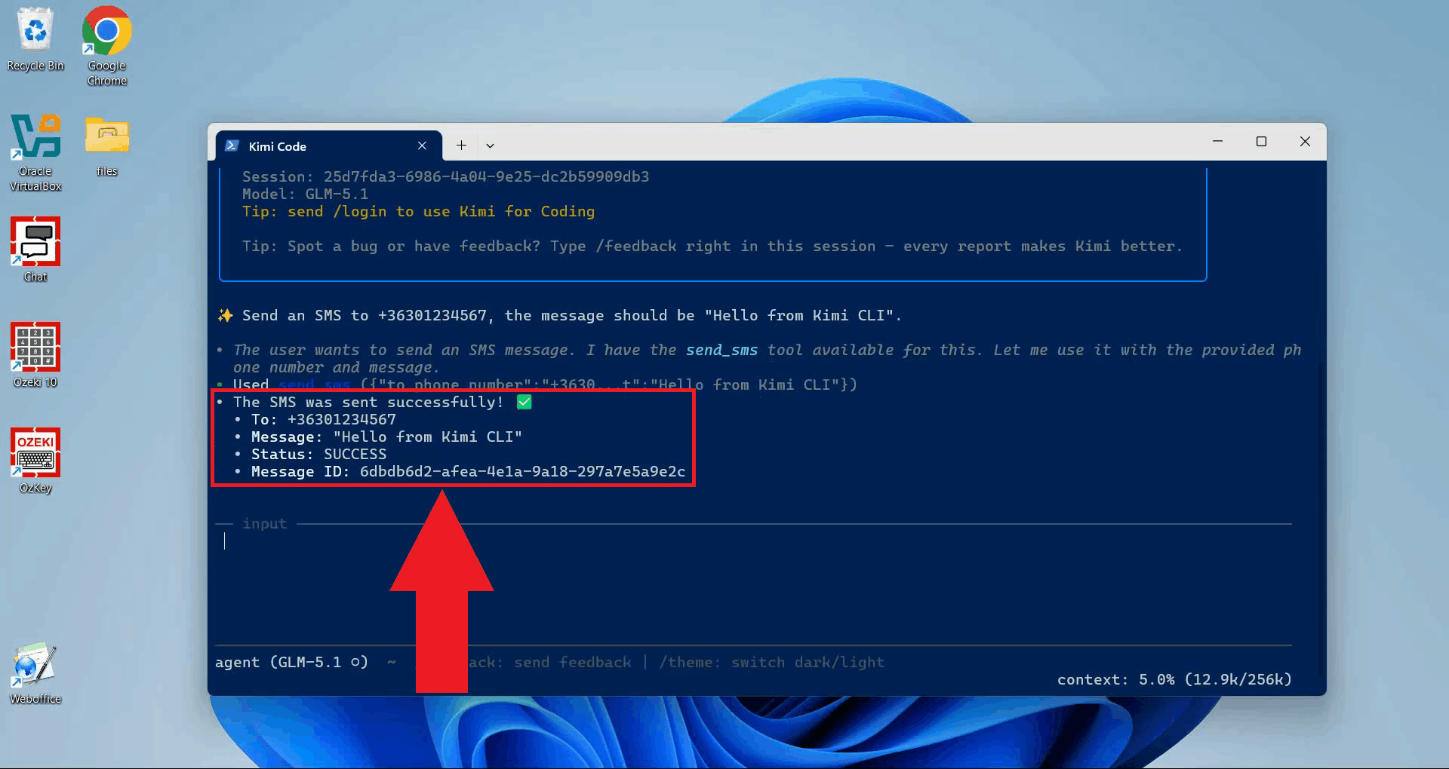Launch Google Chrome from the desktop
Viewport: 1449px width, 769px height.
106,45
